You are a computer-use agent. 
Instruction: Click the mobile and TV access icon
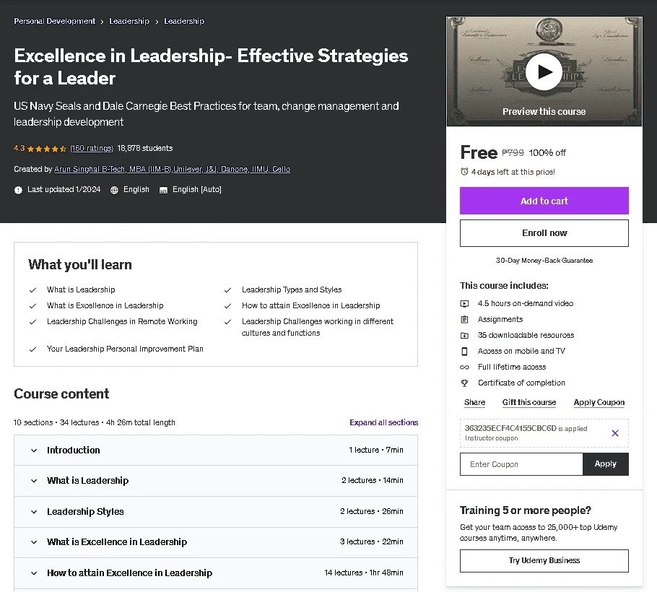[464, 351]
